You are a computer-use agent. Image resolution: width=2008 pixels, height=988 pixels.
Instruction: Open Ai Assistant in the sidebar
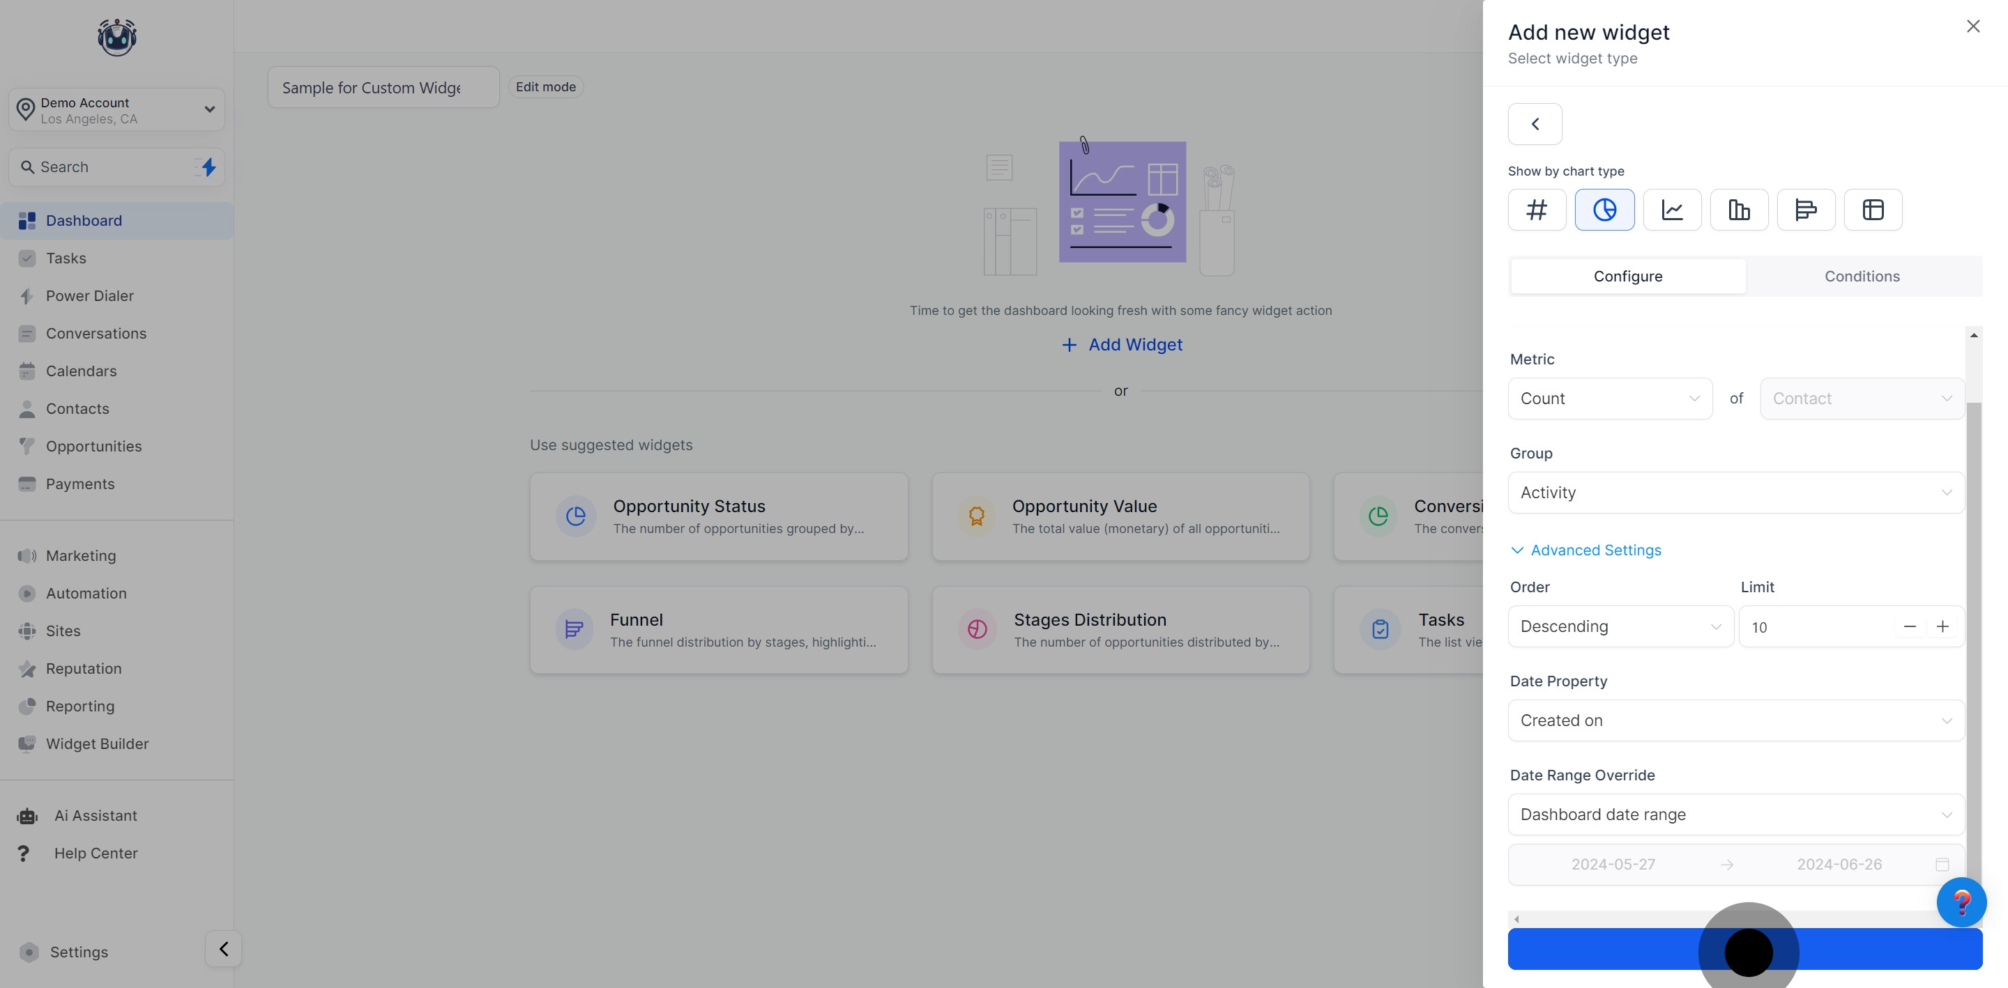point(117,816)
